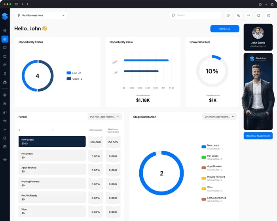
Task: Click the browser share icon
Action: pyautogui.click(x=260, y=4)
